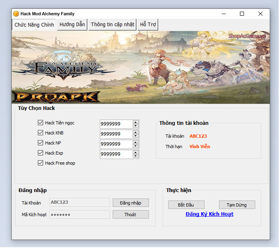The width and height of the screenshot is (279, 248).
Task: Increase the Hack KNB value with up arrow
Action: 136,132
